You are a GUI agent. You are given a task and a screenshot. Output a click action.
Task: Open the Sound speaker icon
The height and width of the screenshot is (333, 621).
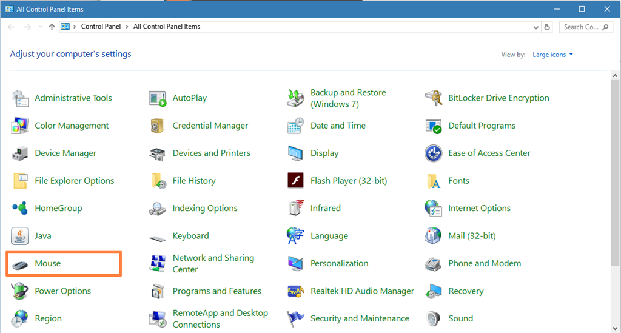[433, 318]
